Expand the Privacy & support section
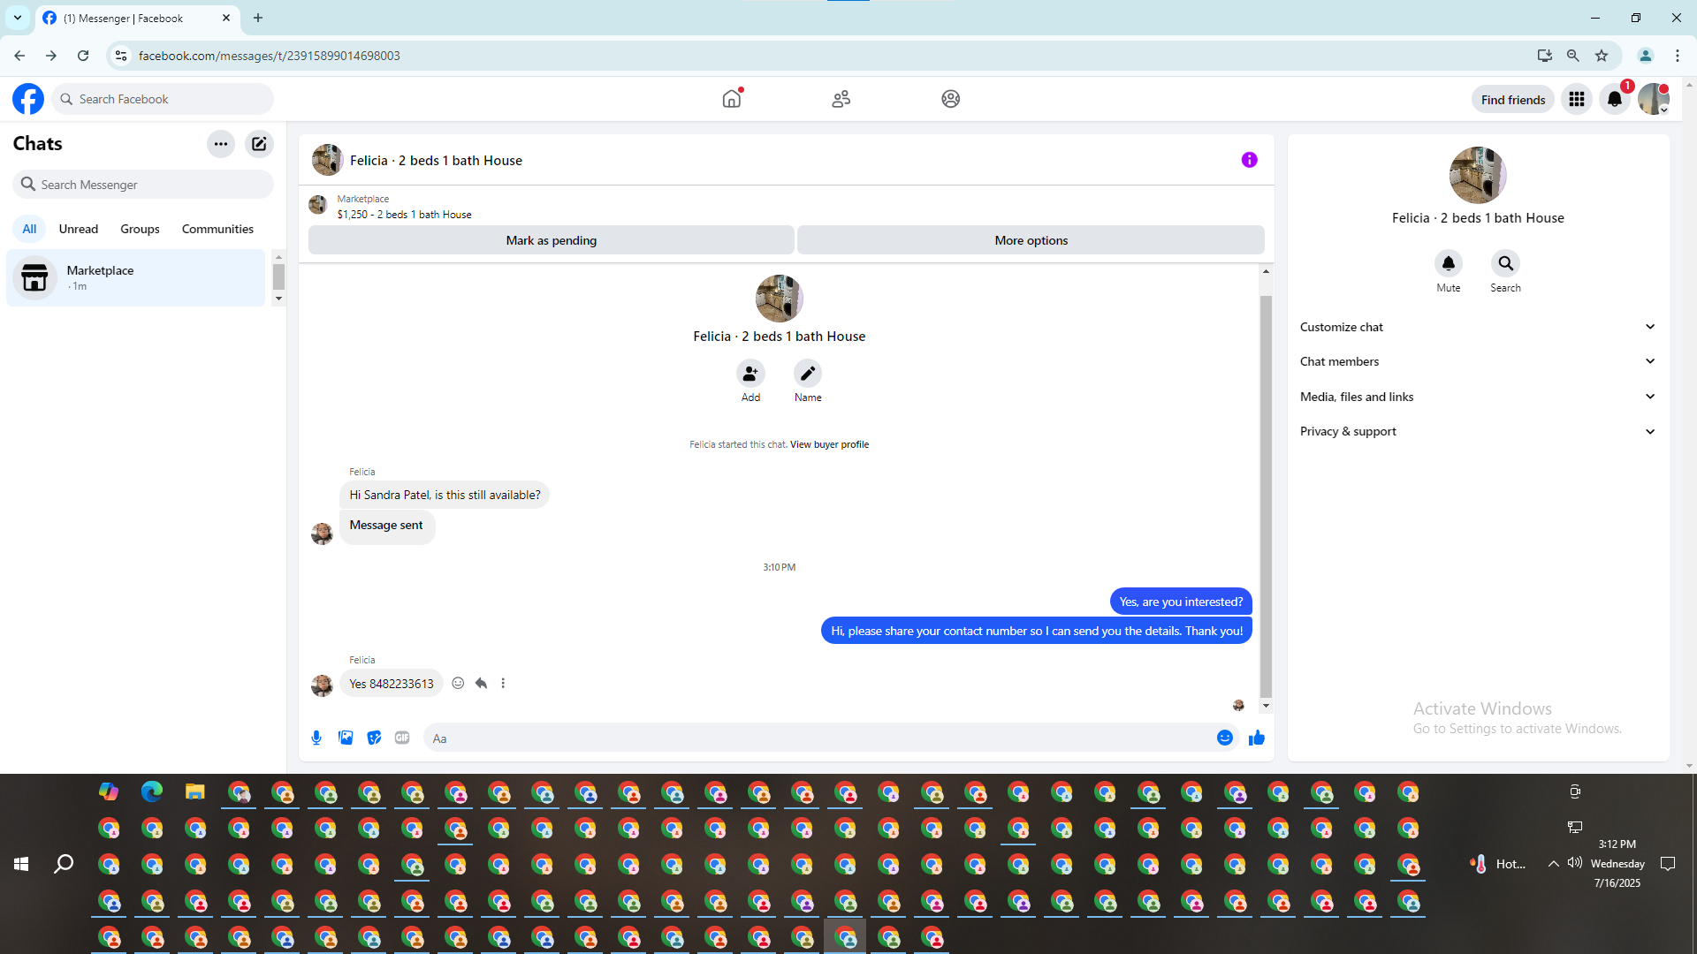 [x=1478, y=431]
